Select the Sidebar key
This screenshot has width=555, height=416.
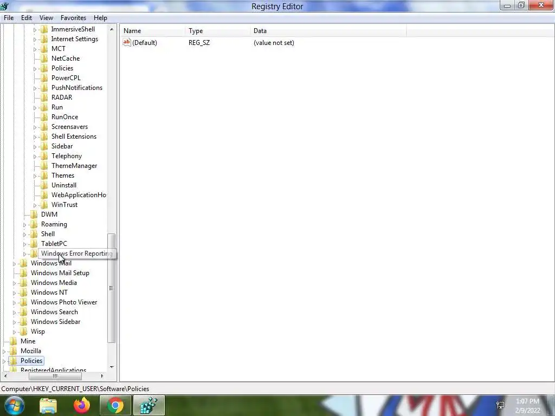click(62, 146)
